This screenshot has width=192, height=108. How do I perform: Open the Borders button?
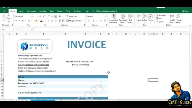coord(29,21)
